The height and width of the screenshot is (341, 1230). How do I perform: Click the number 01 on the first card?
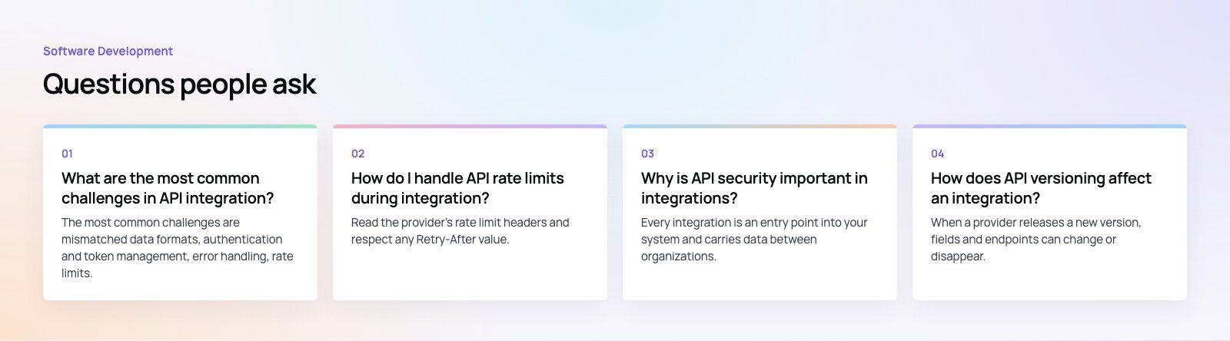click(68, 154)
